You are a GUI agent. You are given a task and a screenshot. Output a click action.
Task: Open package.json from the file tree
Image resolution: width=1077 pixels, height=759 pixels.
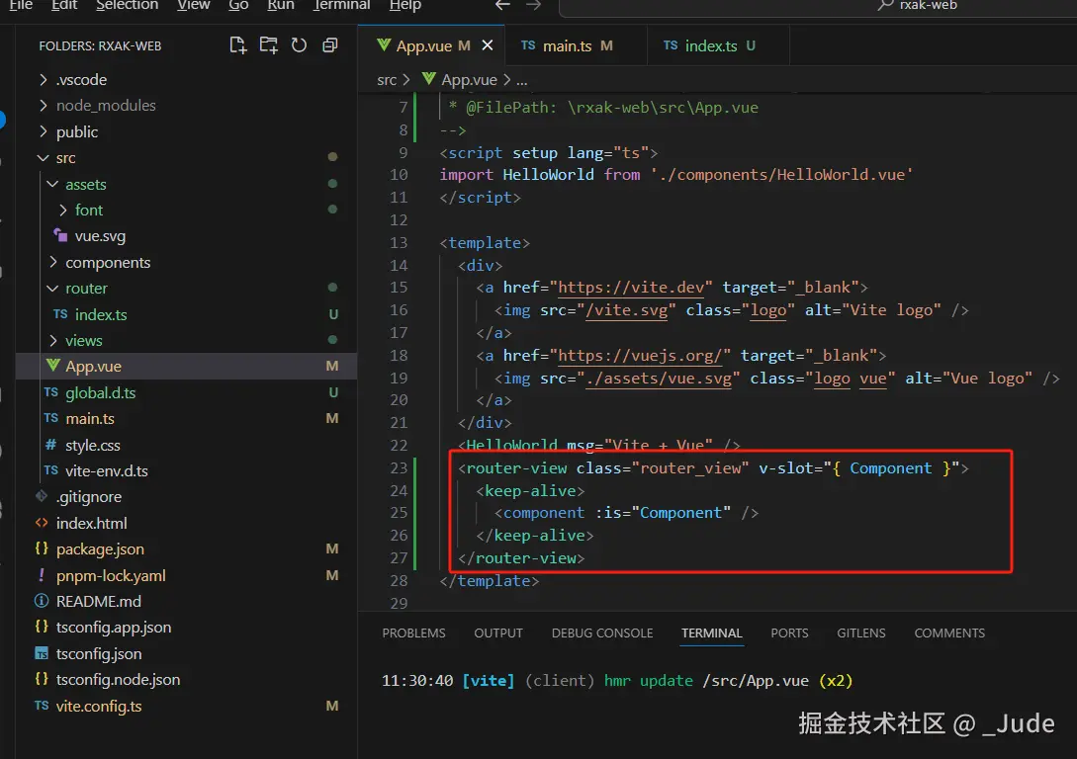click(99, 549)
